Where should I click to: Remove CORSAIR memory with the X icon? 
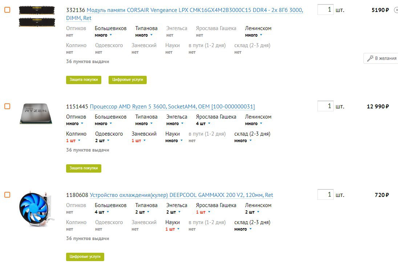[x=396, y=10]
